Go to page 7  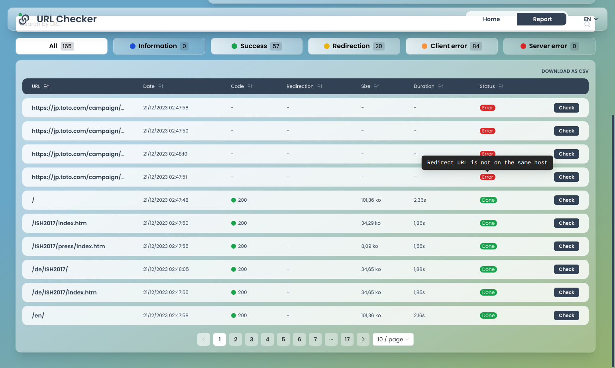pyautogui.click(x=315, y=339)
